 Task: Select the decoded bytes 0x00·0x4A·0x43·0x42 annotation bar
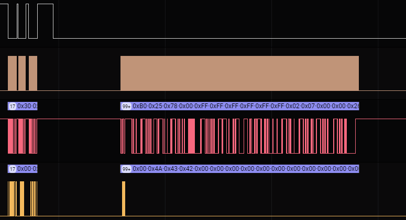coord(239,169)
